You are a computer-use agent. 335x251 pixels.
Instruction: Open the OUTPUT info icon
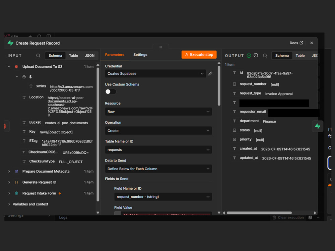click(256, 55)
